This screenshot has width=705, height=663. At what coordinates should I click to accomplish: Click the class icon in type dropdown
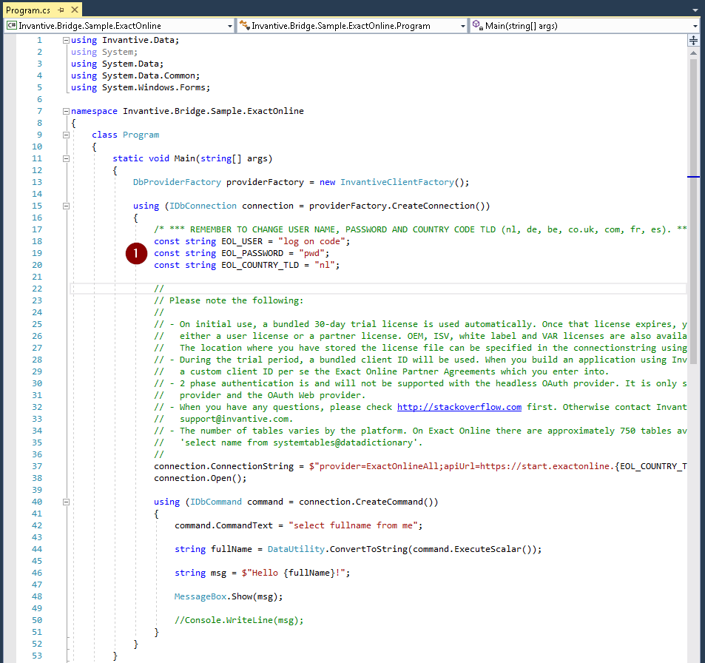pos(245,25)
